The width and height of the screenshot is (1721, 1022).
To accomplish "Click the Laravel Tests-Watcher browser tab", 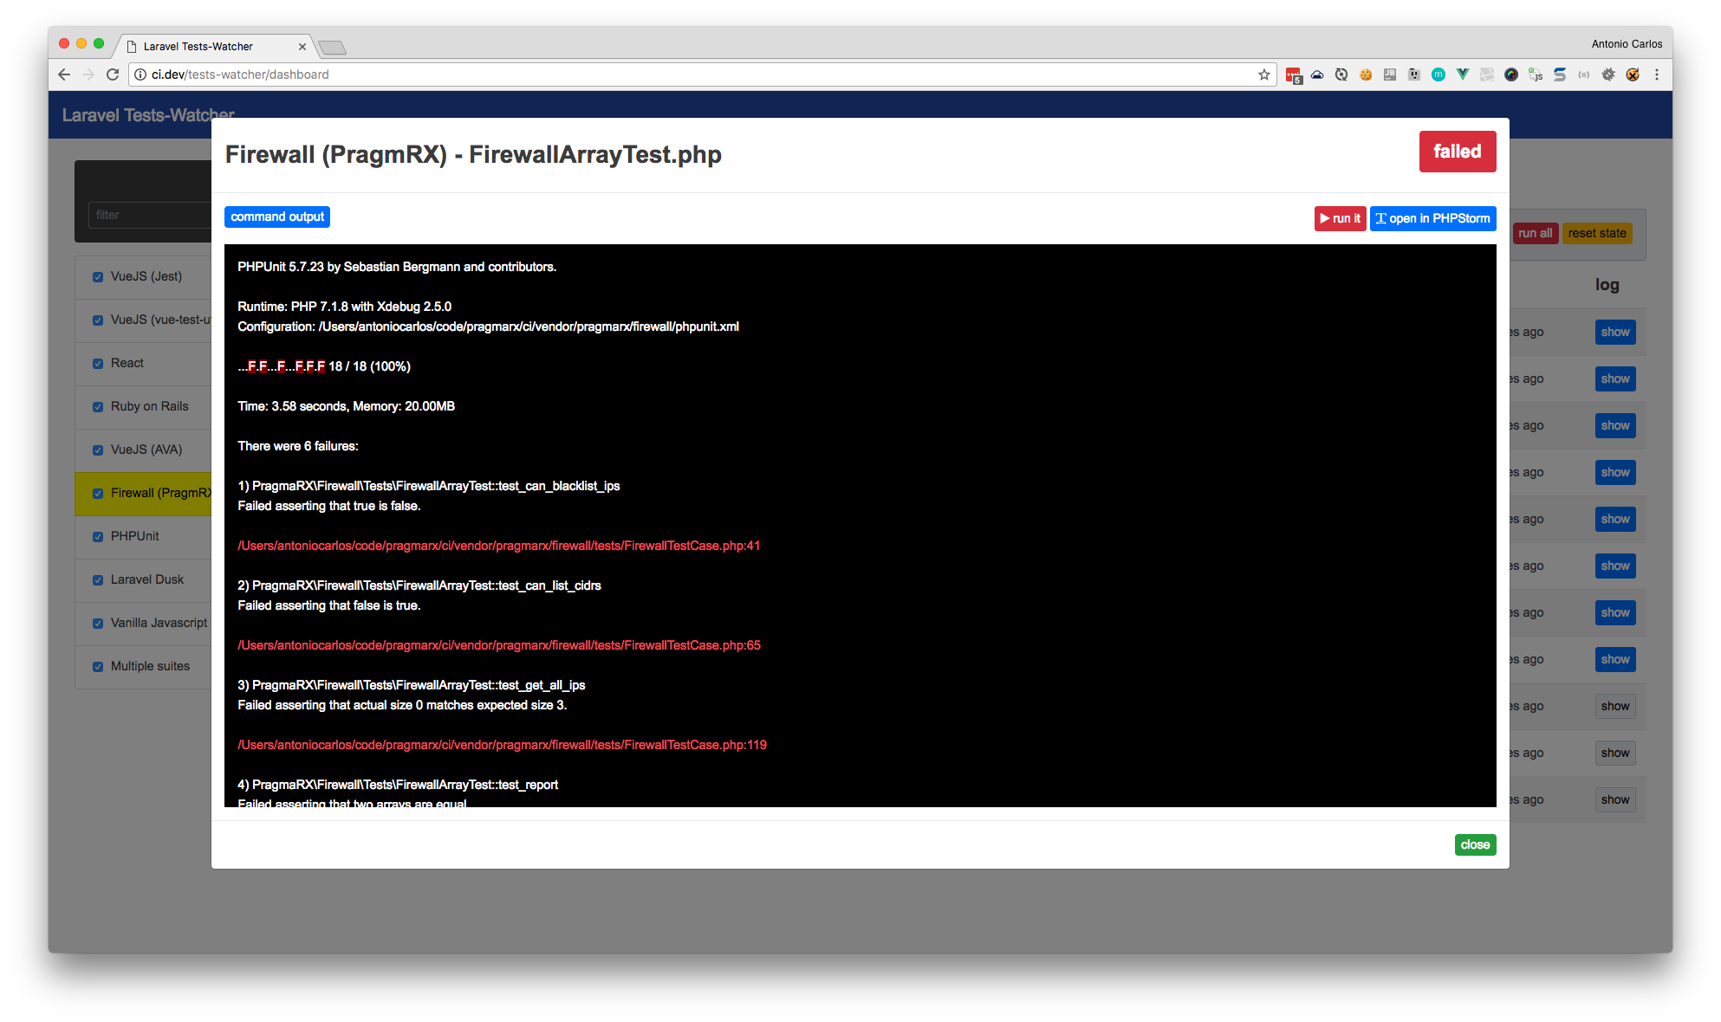I will pyautogui.click(x=199, y=47).
